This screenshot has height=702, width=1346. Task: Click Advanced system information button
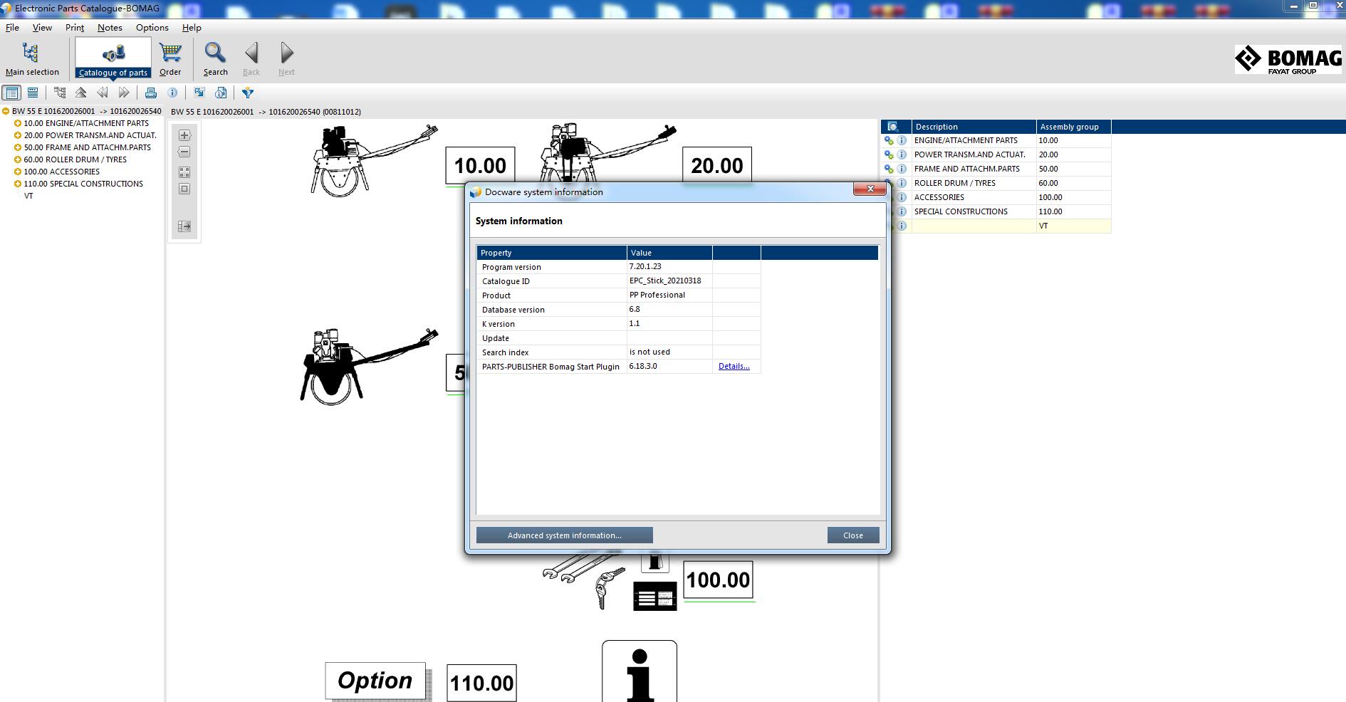coord(564,535)
